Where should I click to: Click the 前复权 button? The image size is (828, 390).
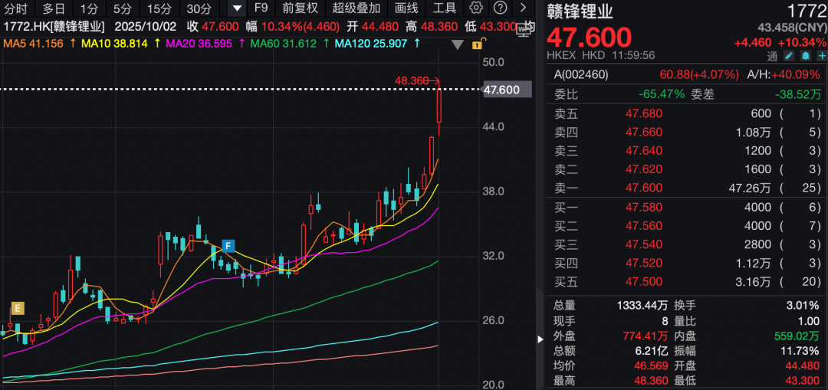coord(300,8)
